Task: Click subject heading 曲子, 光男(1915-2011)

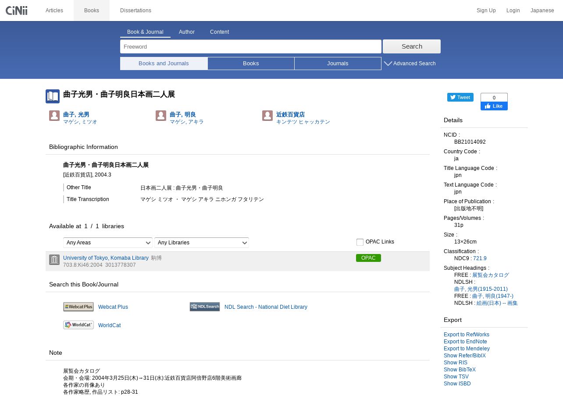Action: [x=481, y=289]
